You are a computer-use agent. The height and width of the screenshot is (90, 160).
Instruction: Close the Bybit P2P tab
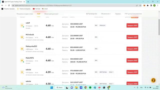tap(24, 2)
